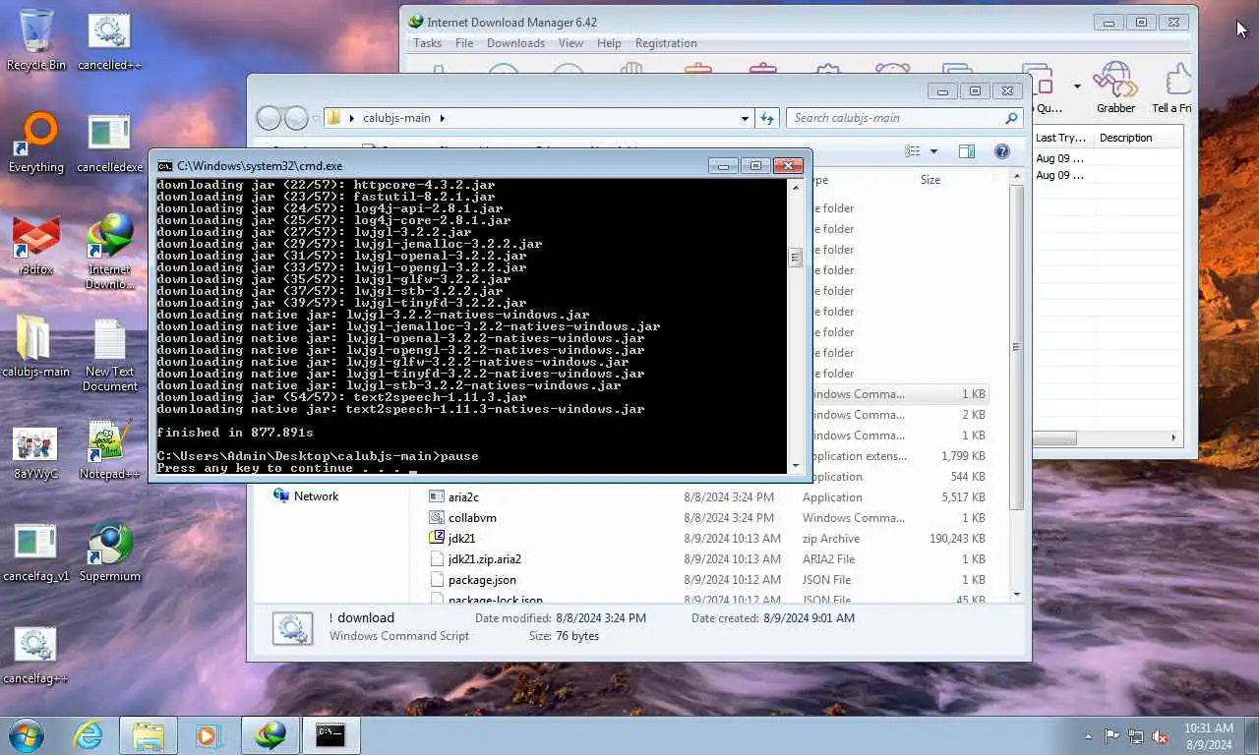Switch to Windows Explorer taskbar button
This screenshot has width=1259, height=755.
tap(149, 734)
